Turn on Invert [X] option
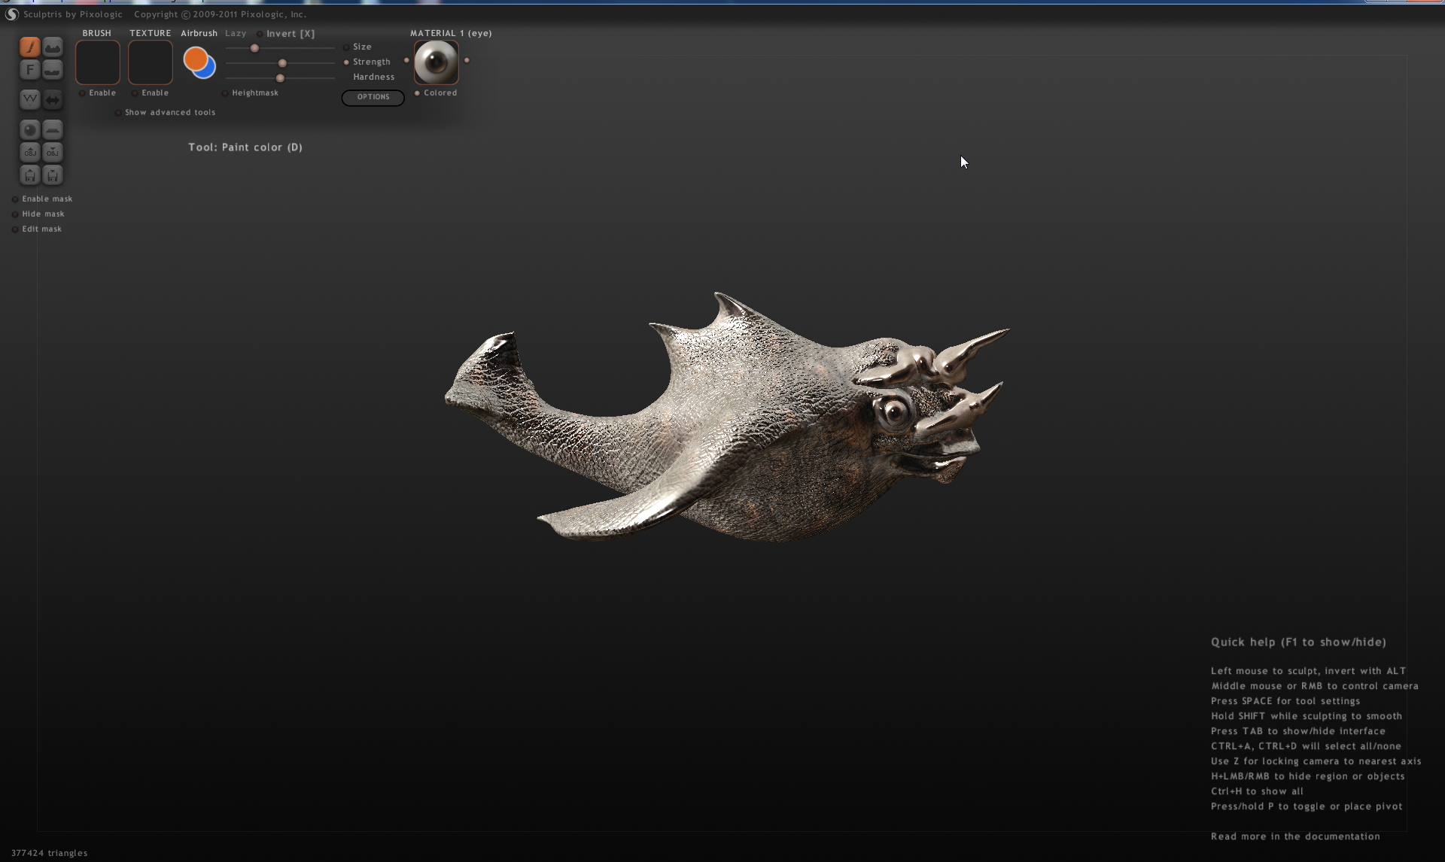 [x=260, y=34]
